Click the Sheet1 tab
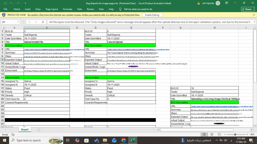 click(25, 129)
